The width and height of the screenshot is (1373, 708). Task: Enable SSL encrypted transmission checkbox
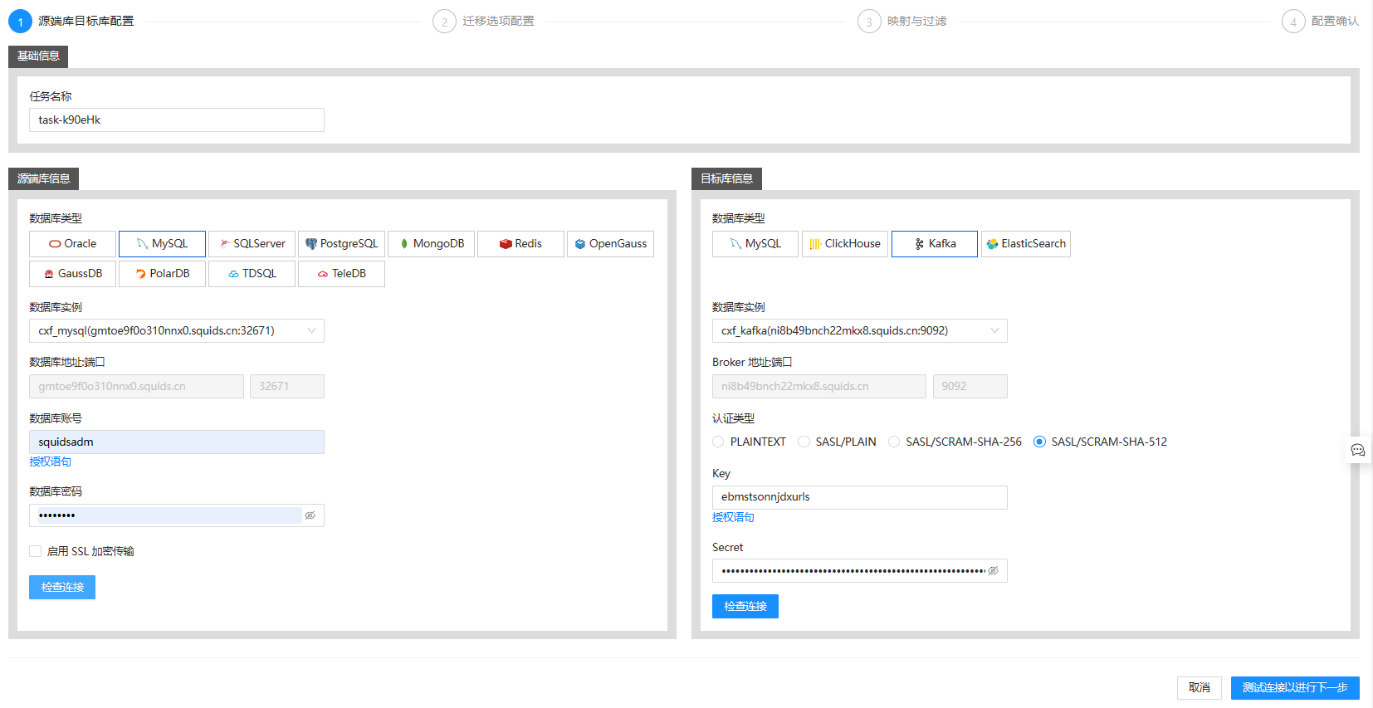(x=35, y=551)
